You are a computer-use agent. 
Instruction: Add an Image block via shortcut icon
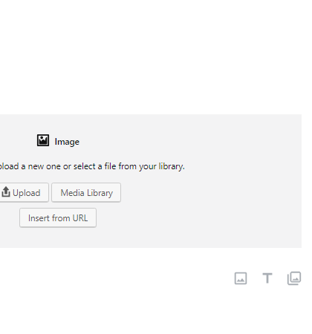click(241, 278)
